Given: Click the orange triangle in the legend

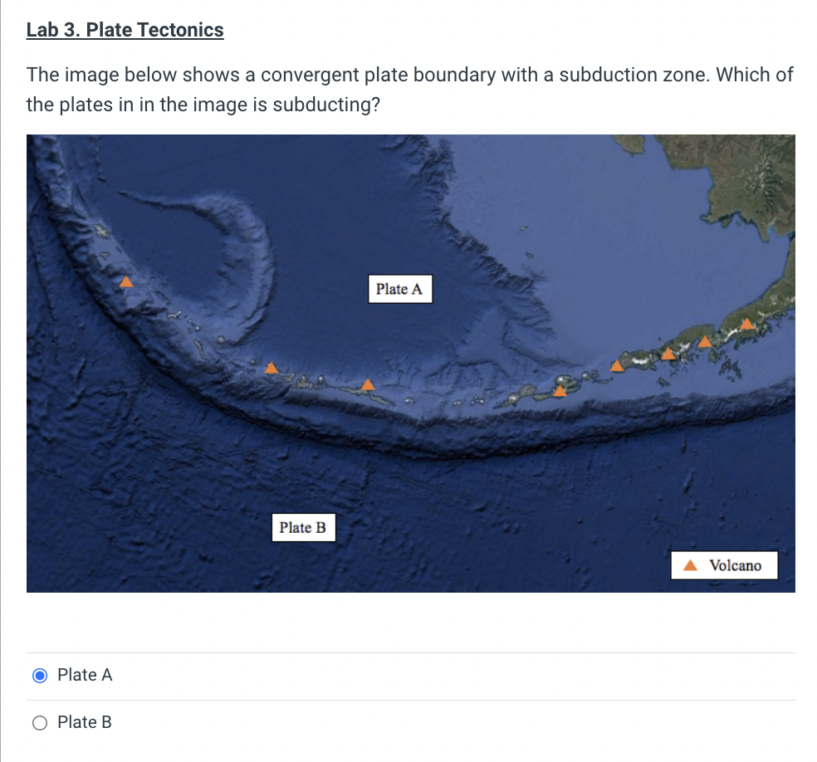Looking at the screenshot, I should click(691, 565).
